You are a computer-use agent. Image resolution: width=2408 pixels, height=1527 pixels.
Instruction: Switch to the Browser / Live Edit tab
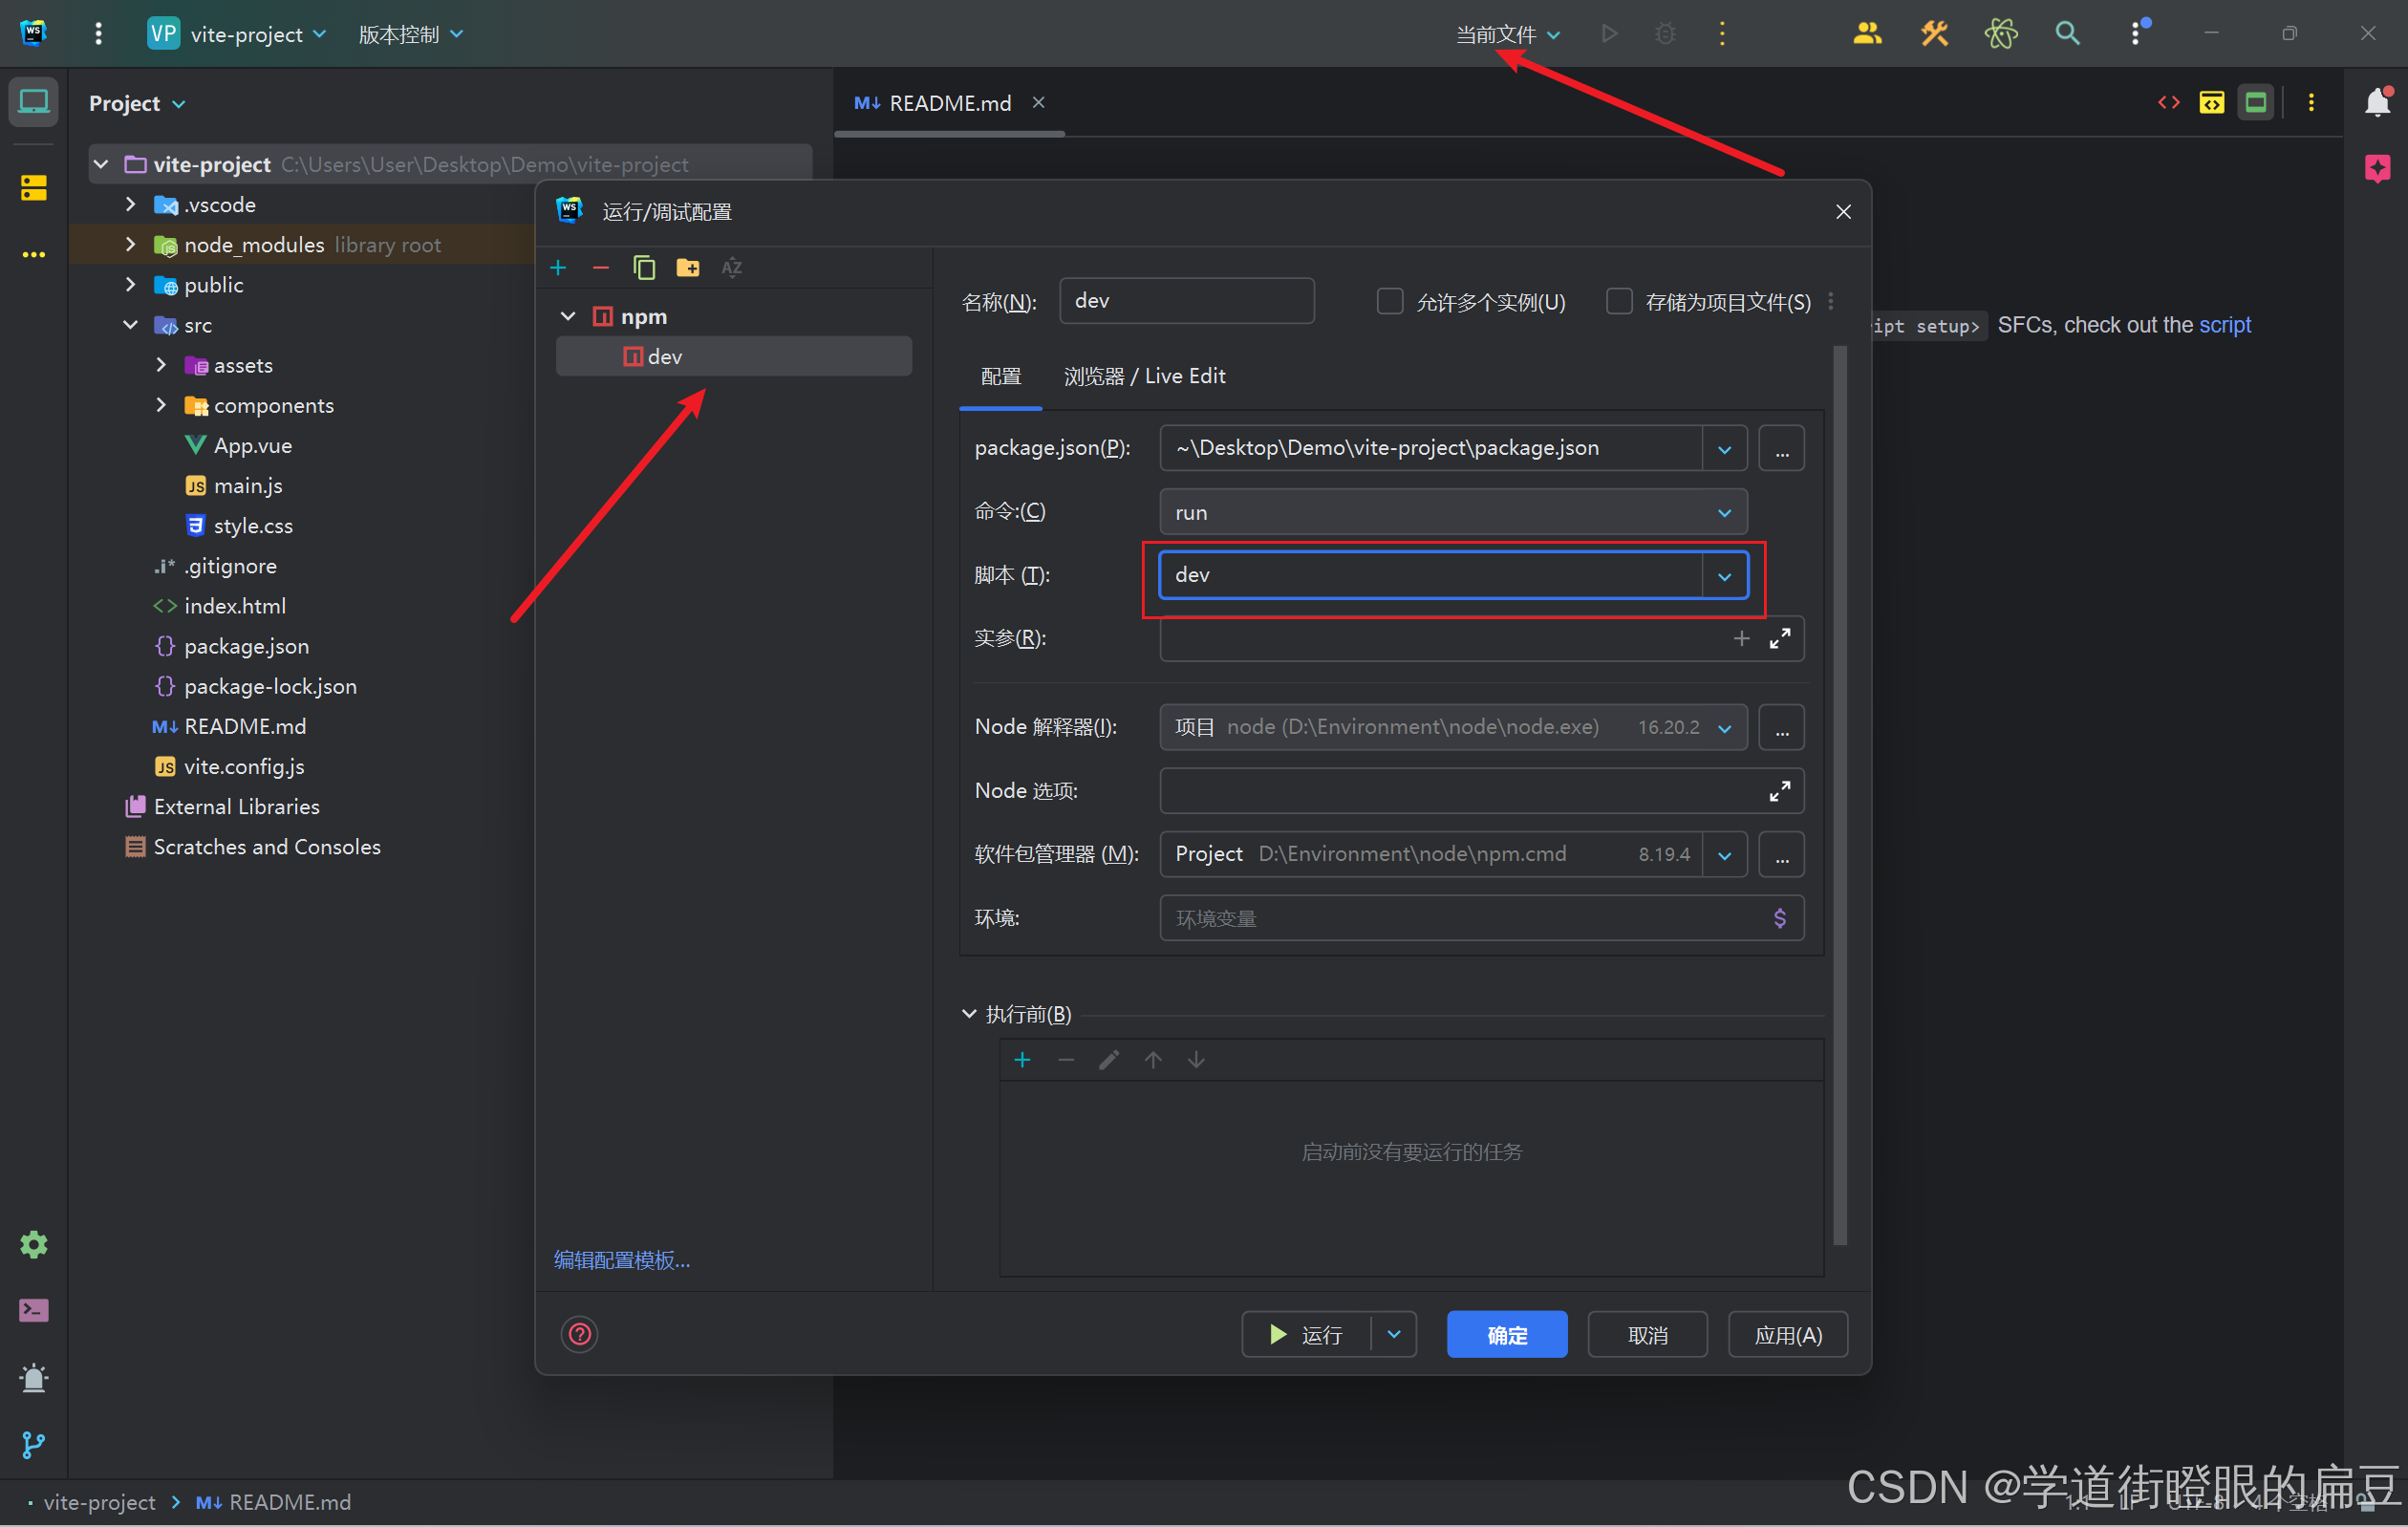[1144, 376]
